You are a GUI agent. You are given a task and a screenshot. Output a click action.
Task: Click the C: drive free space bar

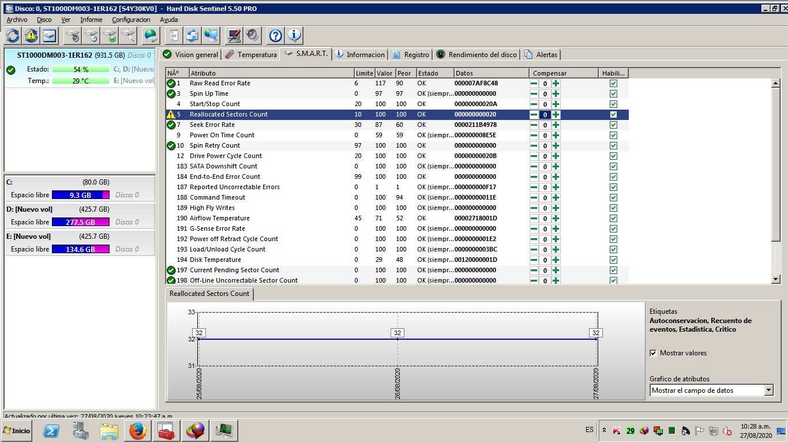pyautogui.click(x=80, y=195)
